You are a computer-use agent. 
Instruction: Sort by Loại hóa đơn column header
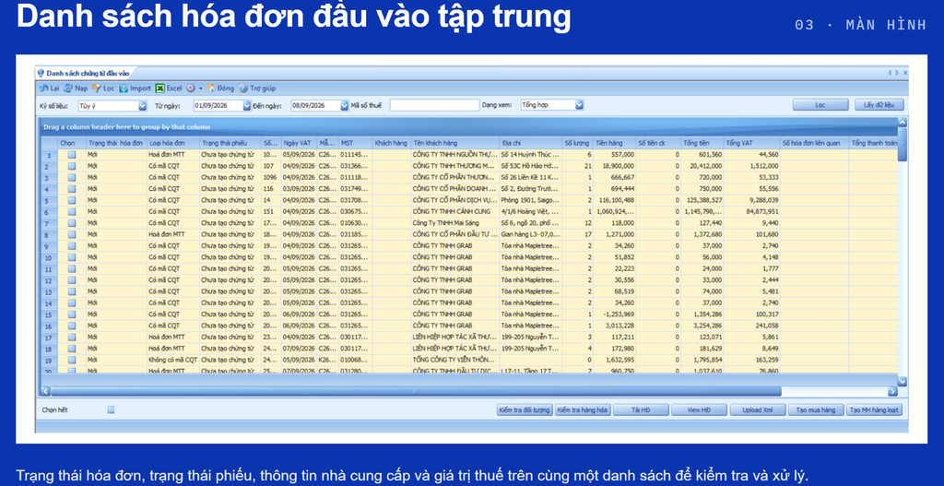(172, 143)
